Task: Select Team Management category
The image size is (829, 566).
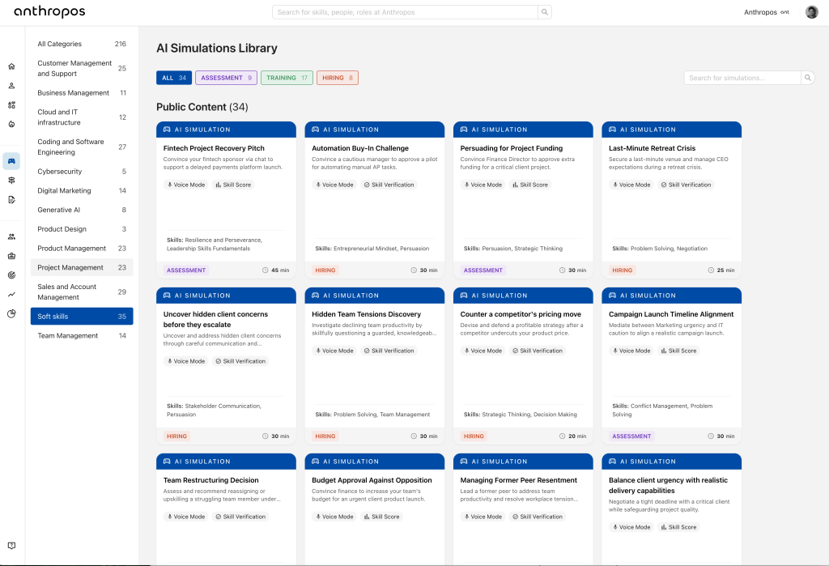Action: 82,335
